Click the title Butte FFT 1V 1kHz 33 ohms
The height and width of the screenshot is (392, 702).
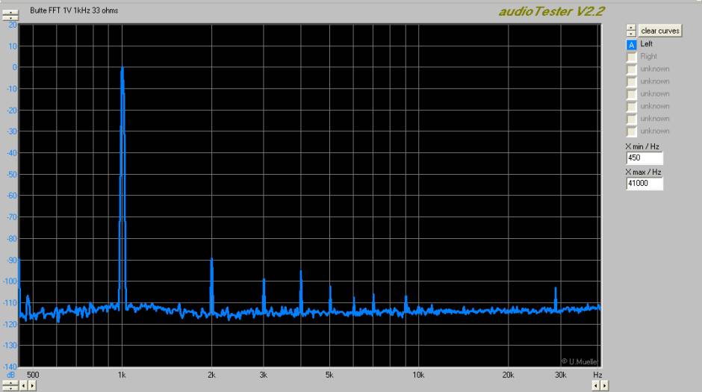pos(74,10)
